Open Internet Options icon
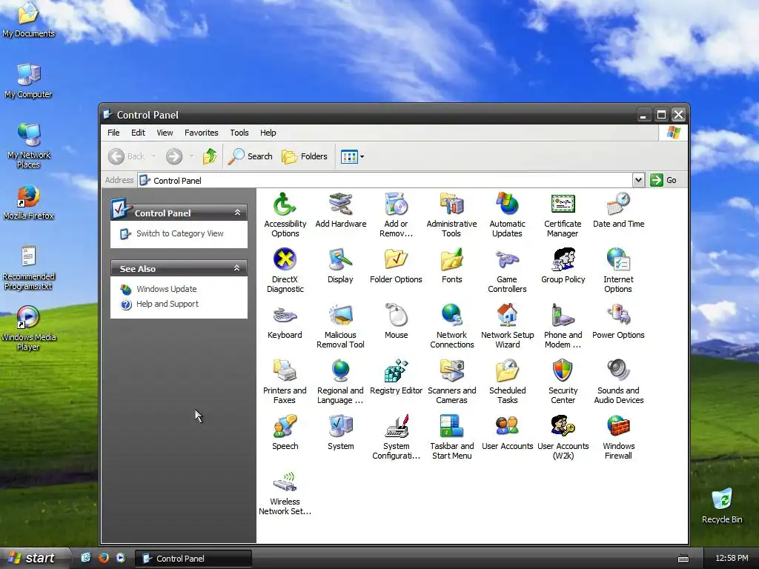The height and width of the screenshot is (569, 759). [x=618, y=270]
